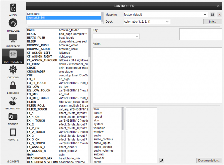Click the eyedropper picker icon
Screen dimensions: 224x165
pyautogui.click(x=161, y=160)
